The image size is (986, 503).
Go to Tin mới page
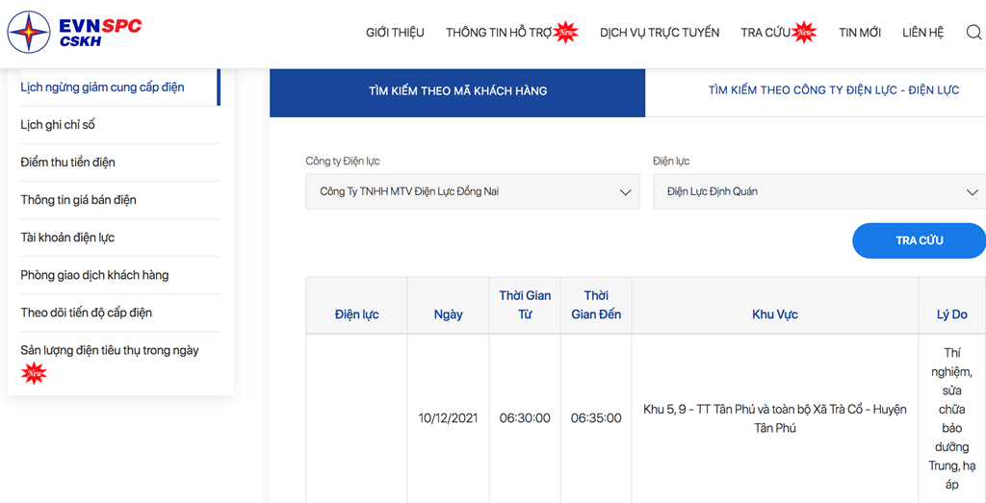[x=860, y=33]
